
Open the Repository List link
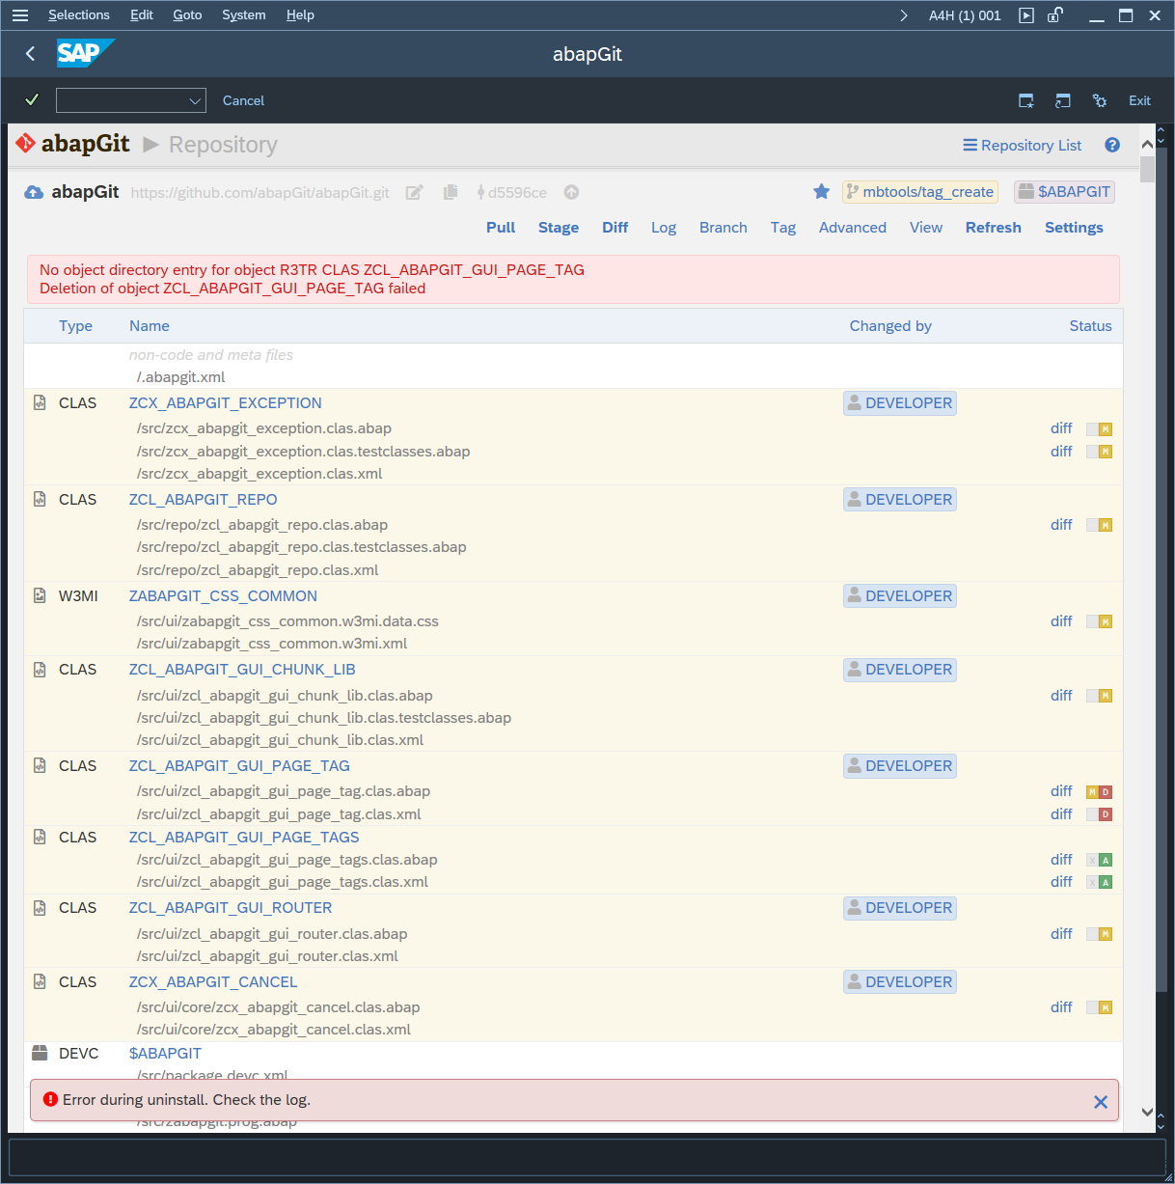pos(1023,145)
